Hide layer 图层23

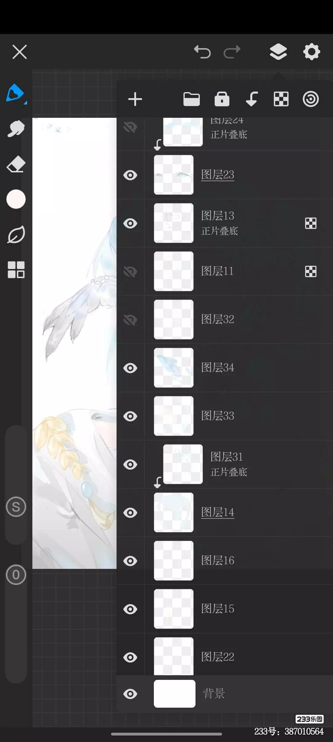pyautogui.click(x=130, y=175)
